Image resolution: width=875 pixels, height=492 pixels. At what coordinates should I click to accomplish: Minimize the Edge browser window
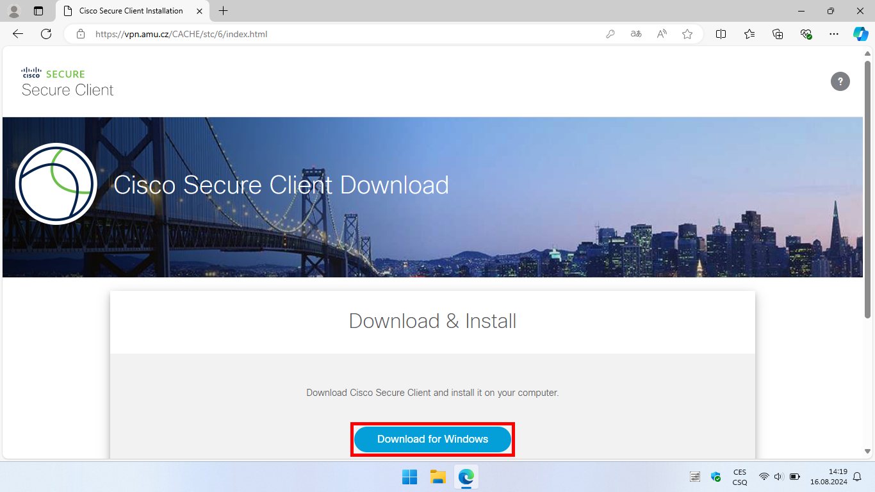point(801,11)
